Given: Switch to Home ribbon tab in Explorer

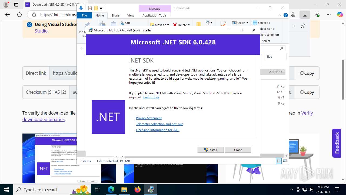Looking at the screenshot, I should (x=99, y=15).
